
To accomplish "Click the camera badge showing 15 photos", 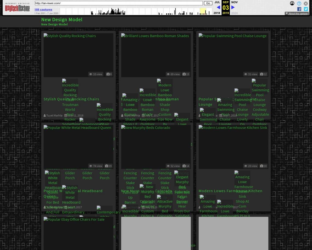I will (x=186, y=74).
